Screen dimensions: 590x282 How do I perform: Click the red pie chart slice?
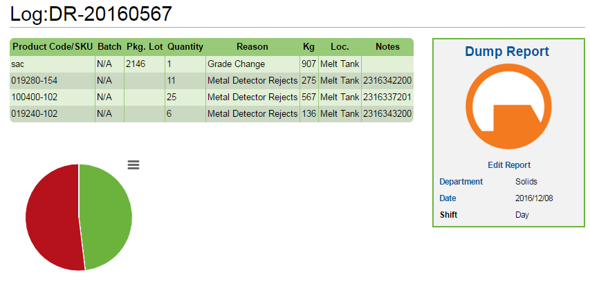click(53, 217)
